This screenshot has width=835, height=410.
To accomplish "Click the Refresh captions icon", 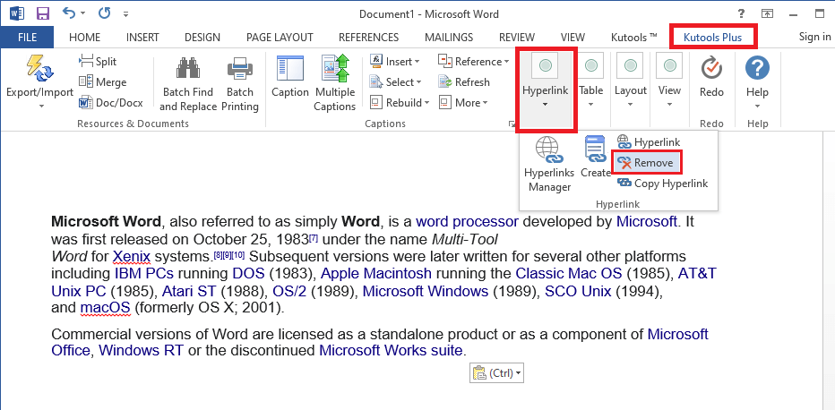I will (x=445, y=81).
